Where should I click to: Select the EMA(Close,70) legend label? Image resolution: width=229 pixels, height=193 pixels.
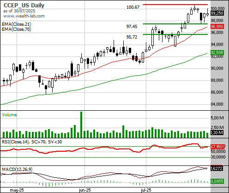17,29
